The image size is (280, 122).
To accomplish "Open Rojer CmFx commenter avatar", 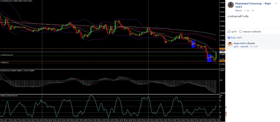I will point(230,44).
